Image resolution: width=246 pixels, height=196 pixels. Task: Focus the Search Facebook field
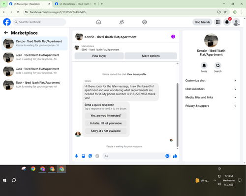pos(39,22)
